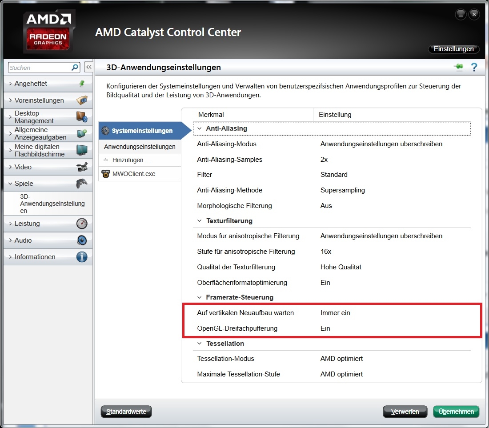The width and height of the screenshot is (489, 428).
Task: Change Stufe für anisotropische Filterung 16x
Action: [325, 252]
